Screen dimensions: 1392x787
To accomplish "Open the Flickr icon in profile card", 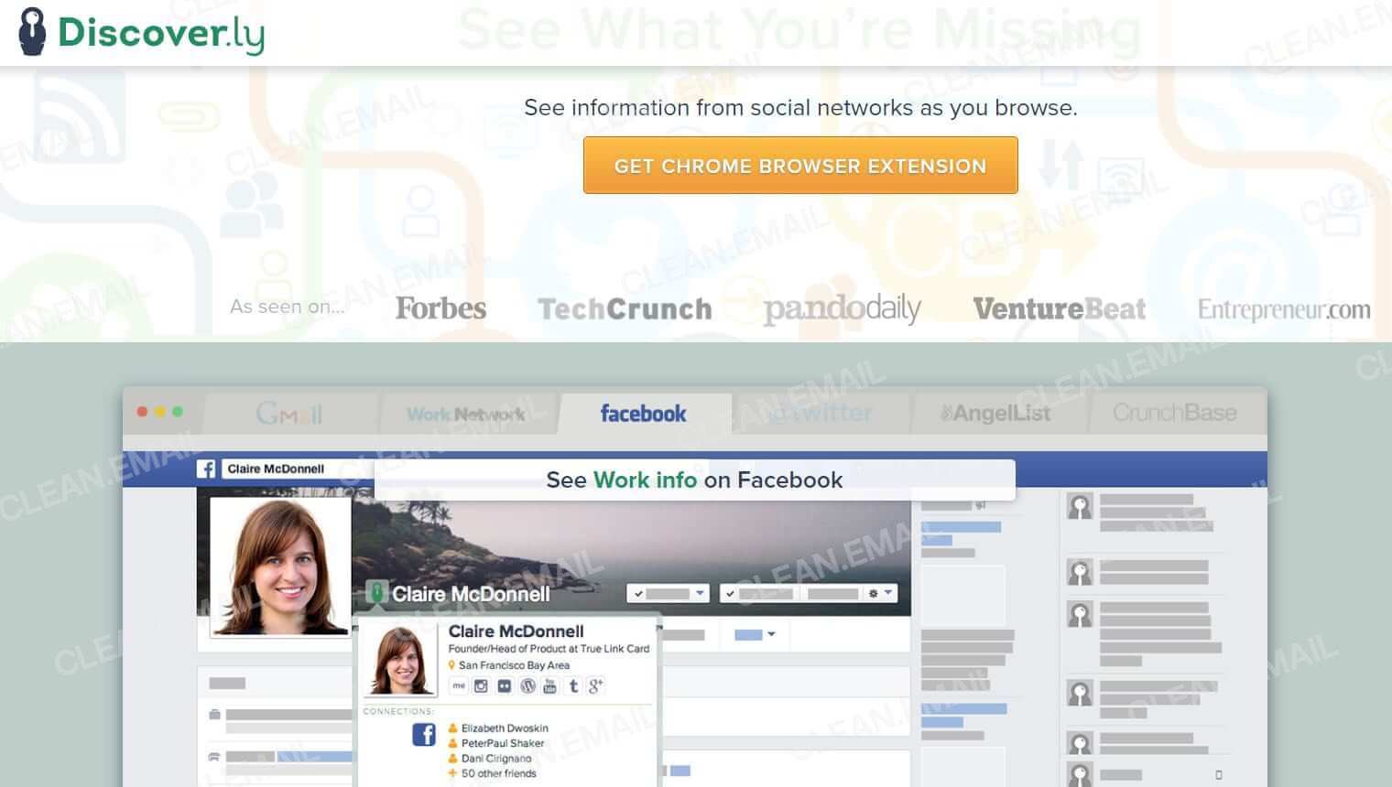I will click(505, 685).
